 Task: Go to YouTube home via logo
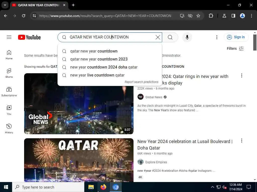coord(29,37)
